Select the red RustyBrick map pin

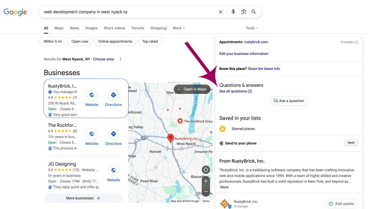pyautogui.click(x=171, y=138)
